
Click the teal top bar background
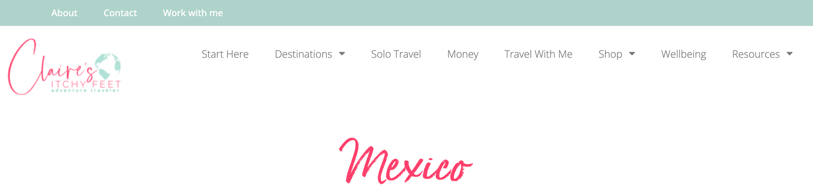488,13
